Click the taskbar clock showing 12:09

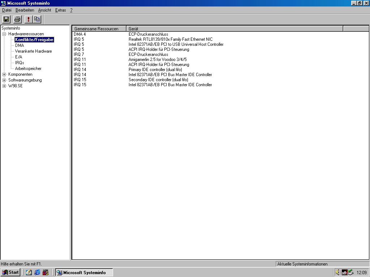coord(361,273)
